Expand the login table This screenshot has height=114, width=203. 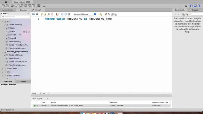pos(6,28)
